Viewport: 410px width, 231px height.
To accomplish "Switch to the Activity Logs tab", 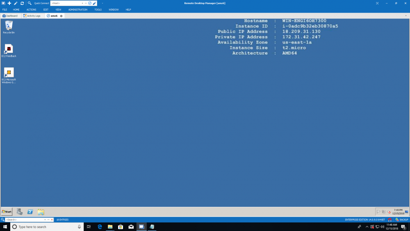I will tap(32, 16).
